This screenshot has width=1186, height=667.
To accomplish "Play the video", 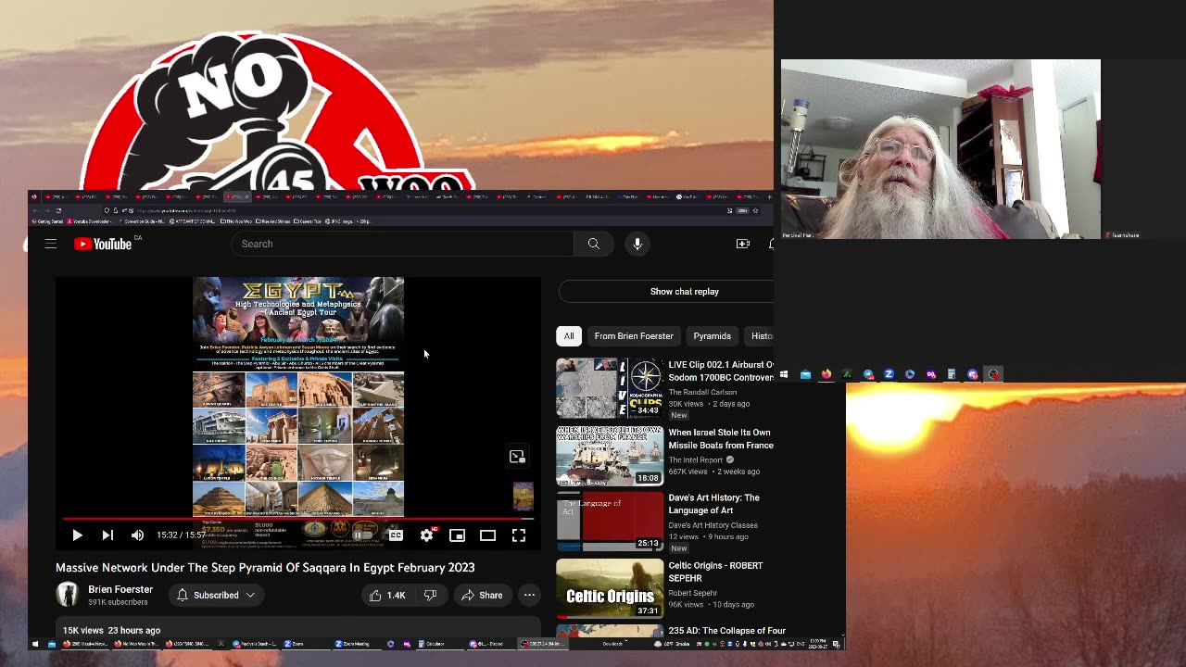I will pos(77,535).
